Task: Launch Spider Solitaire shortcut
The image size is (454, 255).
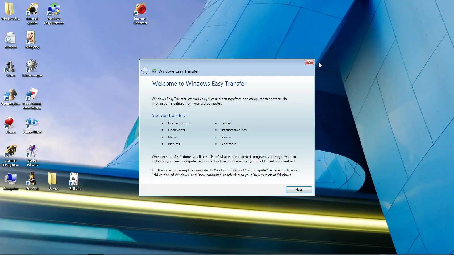Action: tap(32, 155)
